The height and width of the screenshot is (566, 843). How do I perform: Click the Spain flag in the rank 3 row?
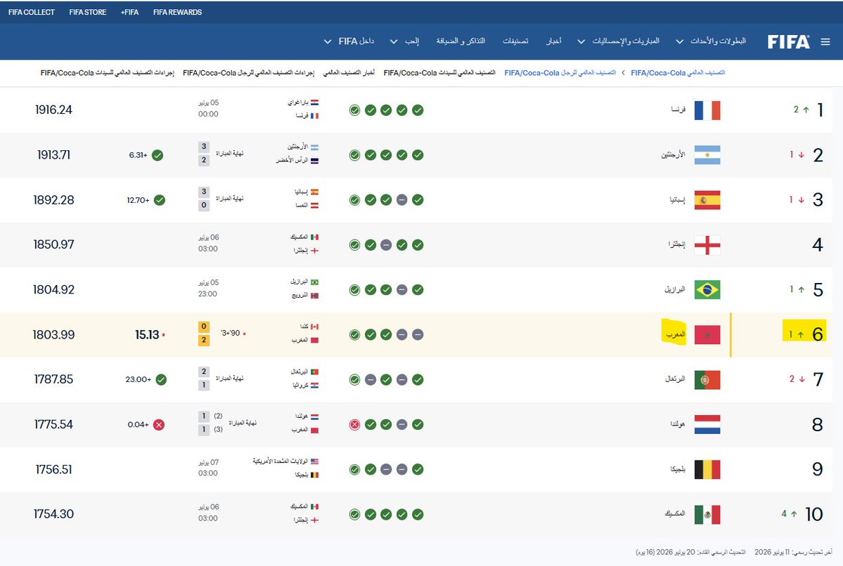click(707, 200)
